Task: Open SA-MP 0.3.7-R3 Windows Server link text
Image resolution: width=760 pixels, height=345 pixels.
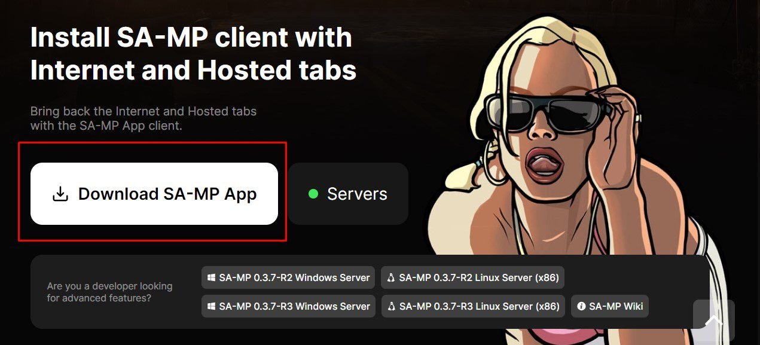Action: click(294, 306)
